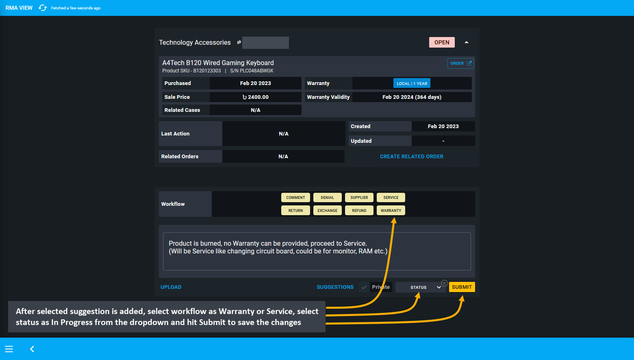The width and height of the screenshot is (634, 360).
Task: Click the Related Cases N/A value
Action: (256, 110)
